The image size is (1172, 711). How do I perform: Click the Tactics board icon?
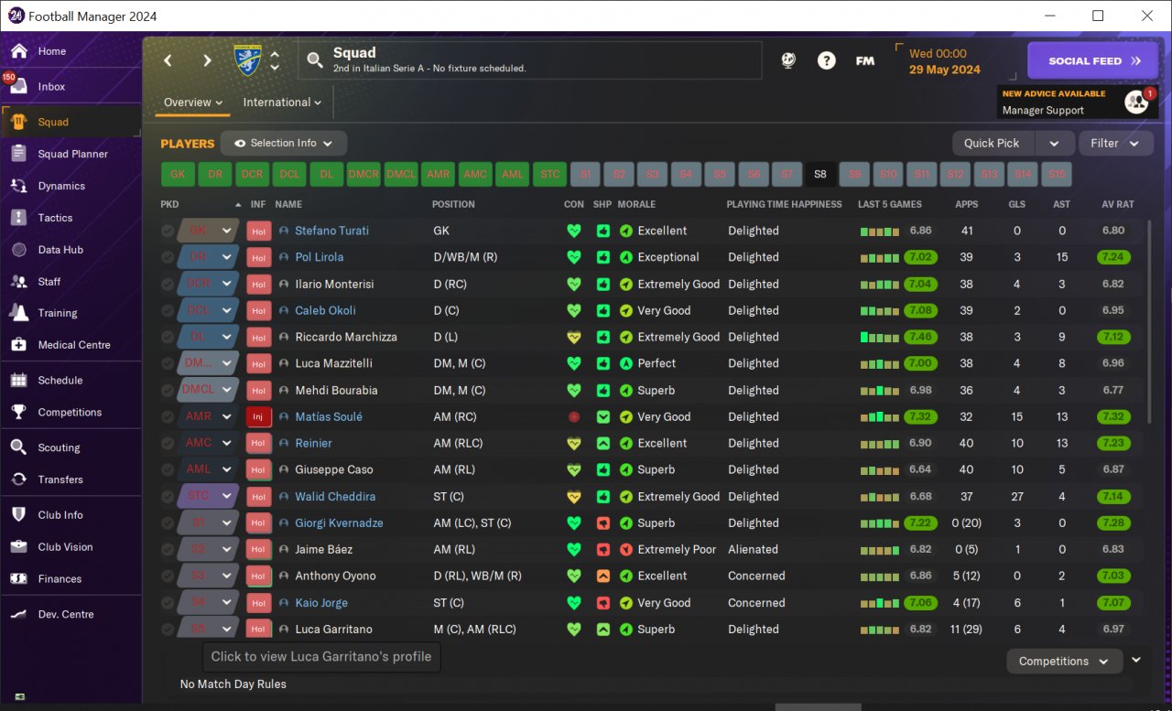coord(18,218)
